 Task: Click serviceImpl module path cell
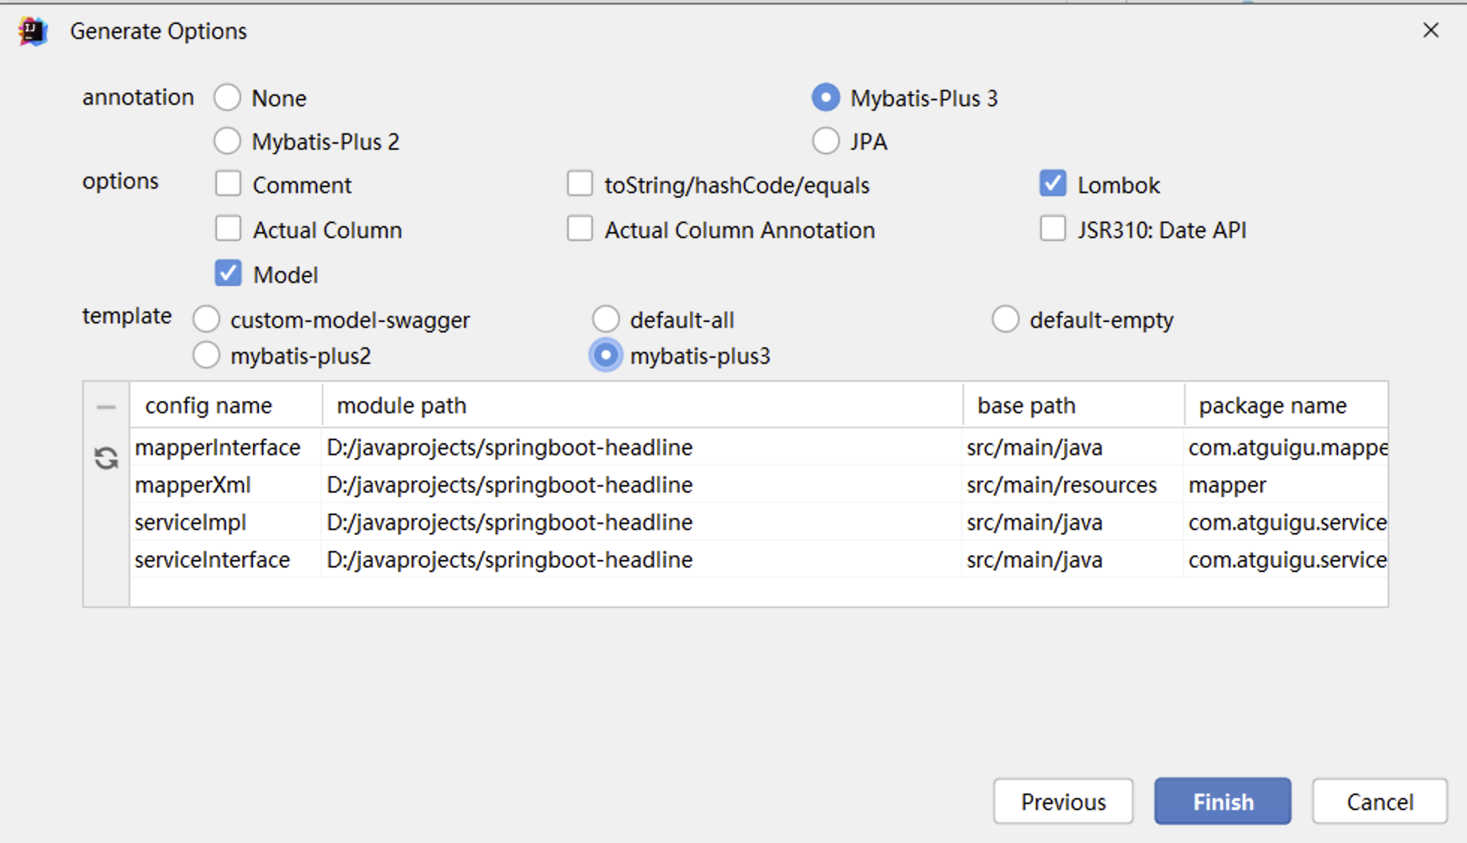click(x=509, y=523)
